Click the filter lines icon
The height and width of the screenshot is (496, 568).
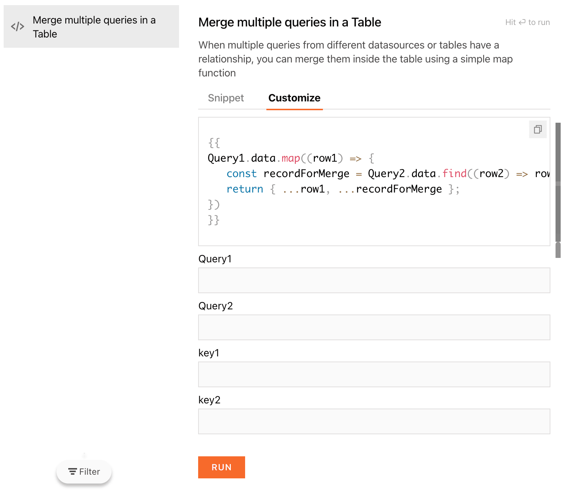(x=72, y=471)
